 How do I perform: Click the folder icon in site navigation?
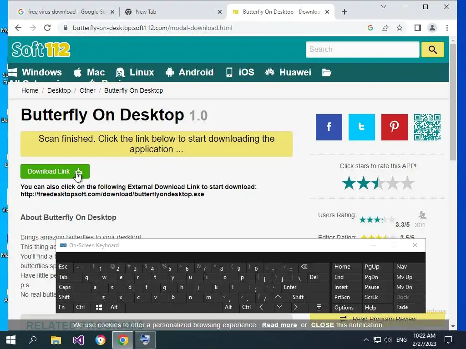327,72
